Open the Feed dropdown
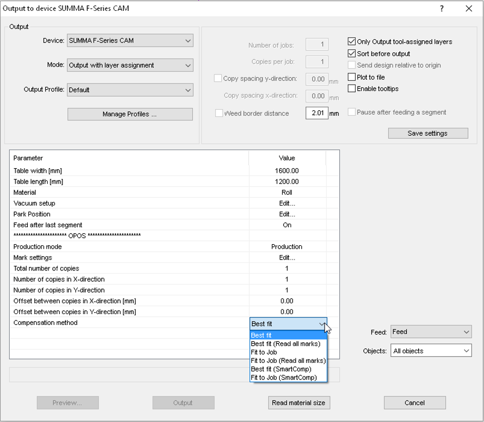 [x=431, y=332]
